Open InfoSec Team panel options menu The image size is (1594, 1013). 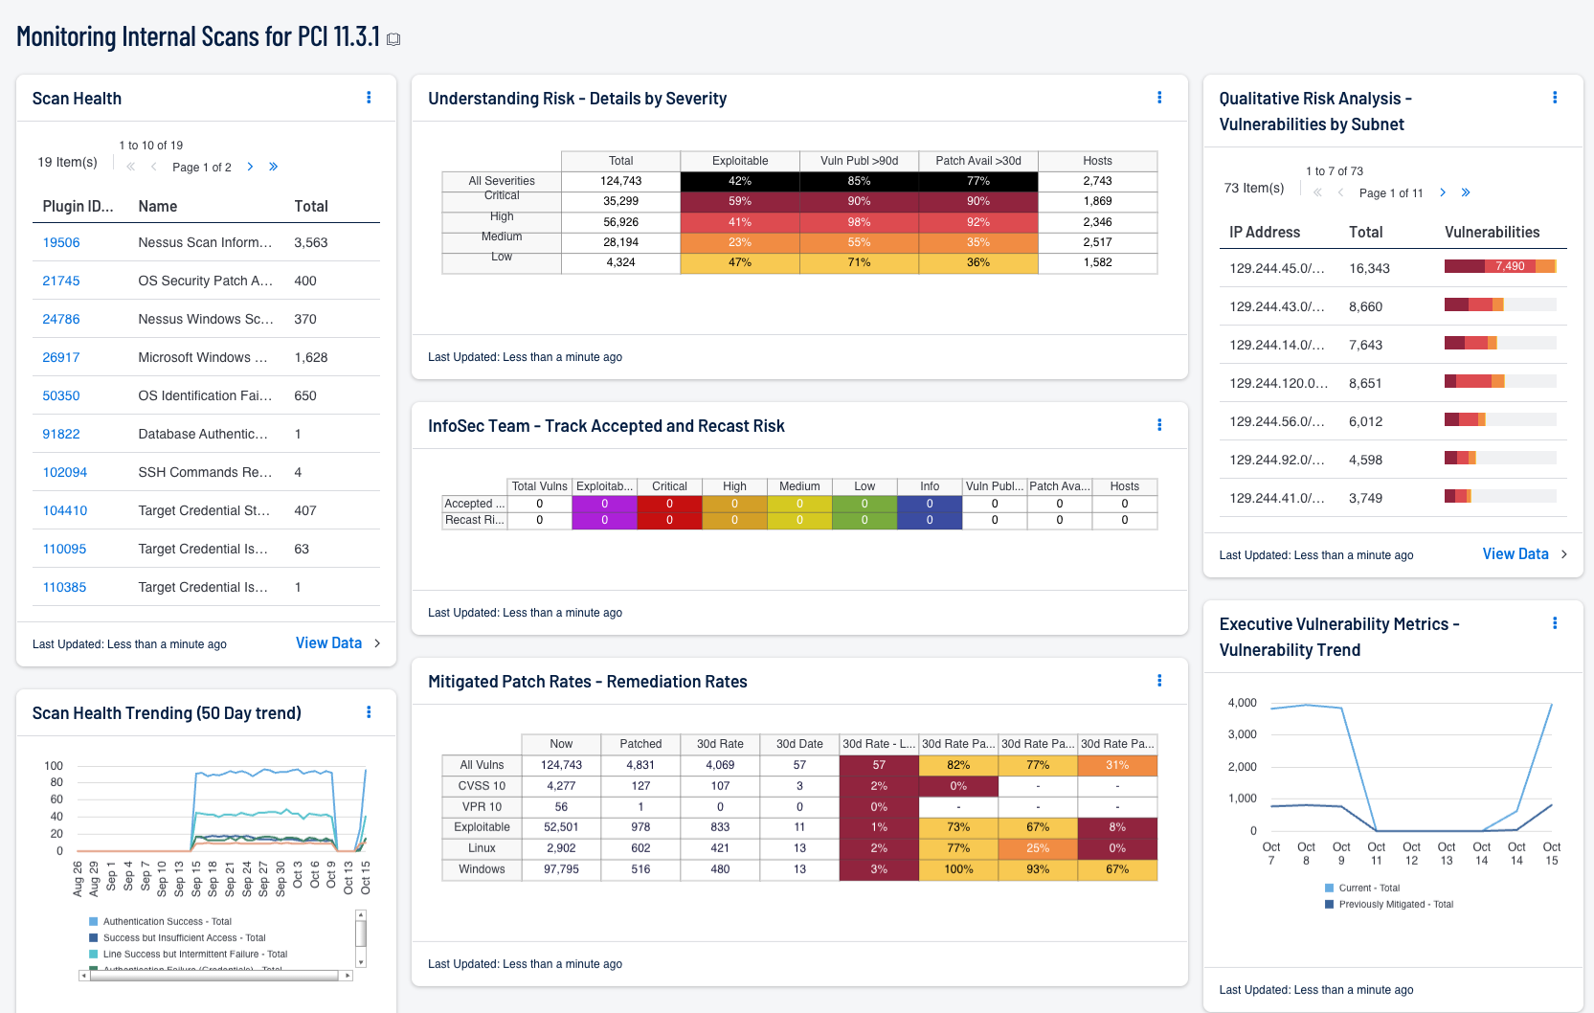click(x=1159, y=425)
